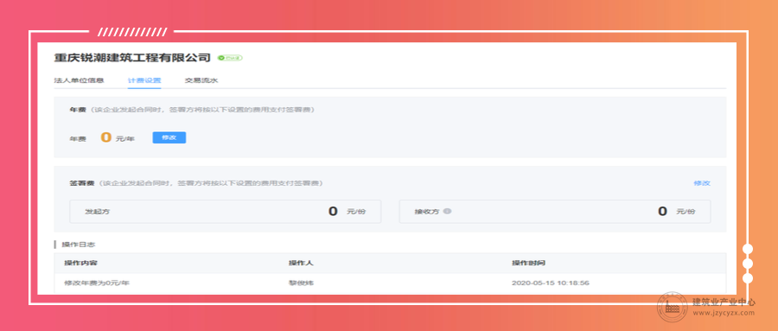The height and width of the screenshot is (331, 778).
Task: Switch to the 交易流水 tab
Action: [x=201, y=80]
